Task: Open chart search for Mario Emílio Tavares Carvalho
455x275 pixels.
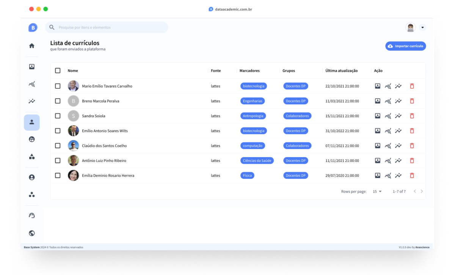Action: pyautogui.click(x=388, y=86)
